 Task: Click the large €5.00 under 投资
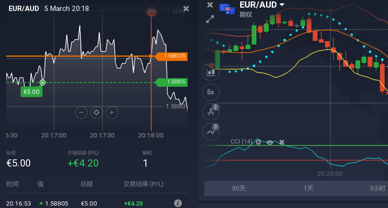pyautogui.click(x=19, y=163)
